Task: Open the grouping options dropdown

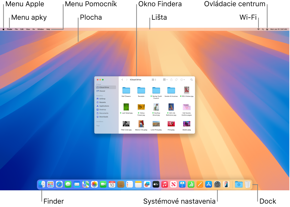Action: (x=165, y=80)
